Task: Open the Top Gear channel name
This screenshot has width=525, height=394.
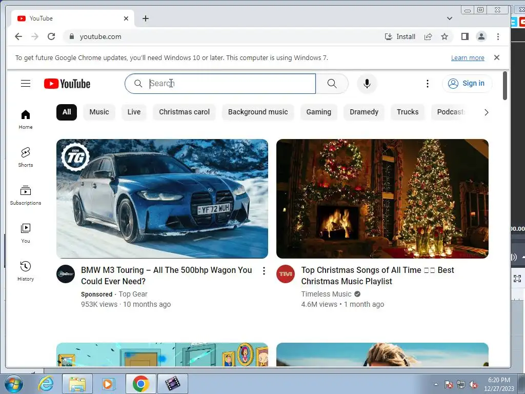Action: click(x=133, y=294)
